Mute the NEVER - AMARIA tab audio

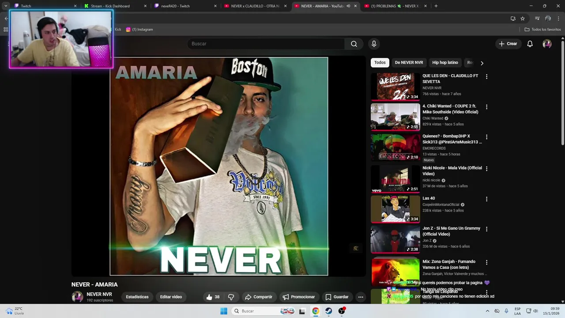(x=348, y=6)
